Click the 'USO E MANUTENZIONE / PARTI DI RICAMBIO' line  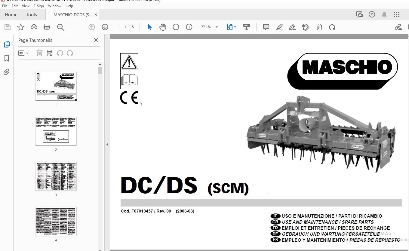(332, 216)
